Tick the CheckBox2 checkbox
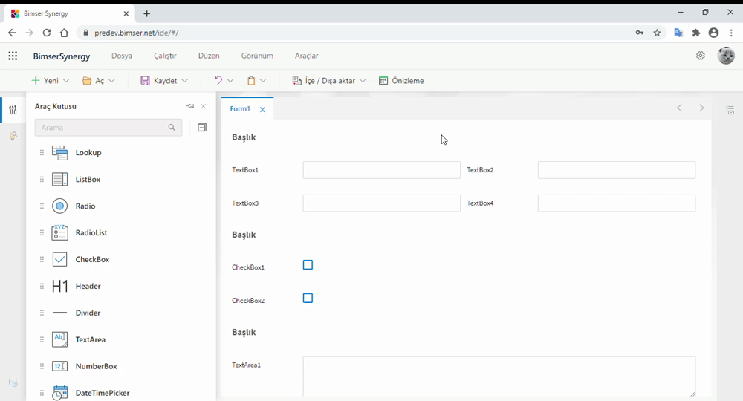This screenshot has width=743, height=401. point(308,299)
